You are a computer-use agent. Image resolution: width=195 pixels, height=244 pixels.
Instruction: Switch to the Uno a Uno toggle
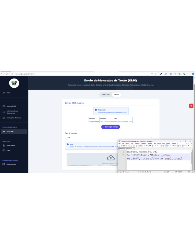pyautogui.click(x=106, y=95)
